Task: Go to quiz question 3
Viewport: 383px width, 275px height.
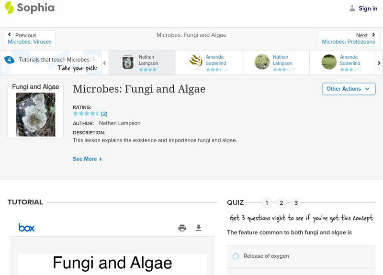Action: [x=296, y=203]
